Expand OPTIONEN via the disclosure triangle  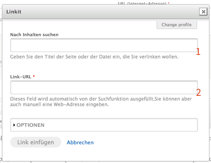(x=14, y=125)
